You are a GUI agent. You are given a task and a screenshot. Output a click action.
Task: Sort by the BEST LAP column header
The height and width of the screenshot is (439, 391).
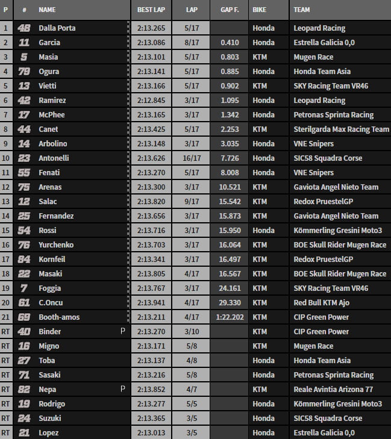click(151, 10)
